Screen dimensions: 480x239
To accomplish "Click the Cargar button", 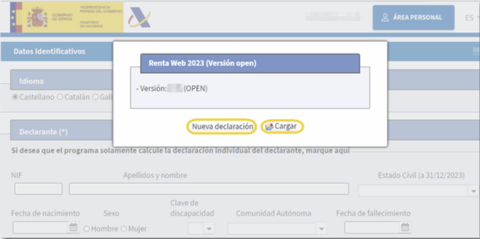I will pyautogui.click(x=282, y=127).
